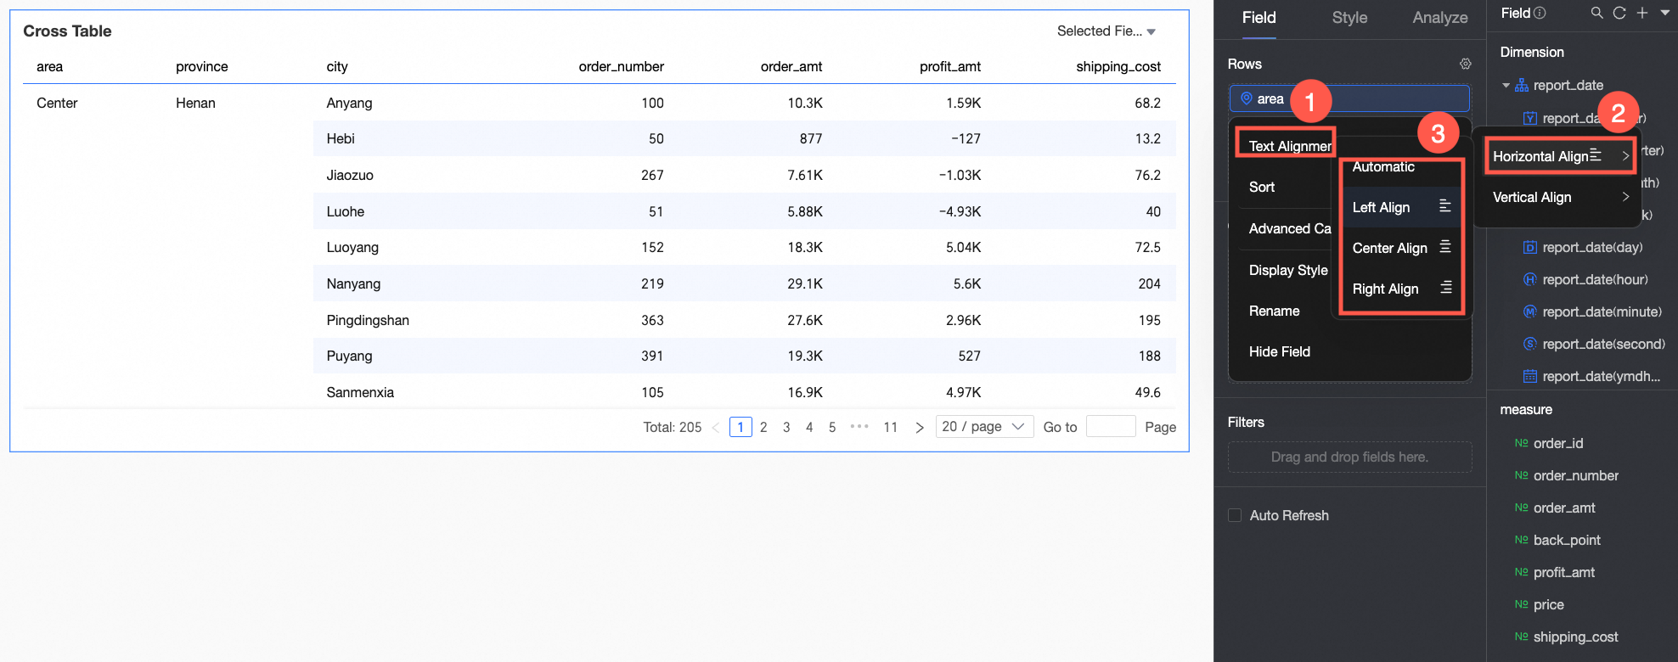1678x662 pixels.
Task: Select page 1 in pagination
Action: 740,427
